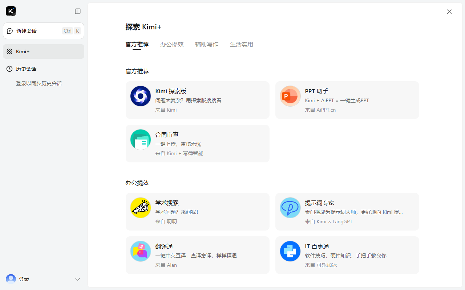
Task: Open the 合同审查 card title
Action: coord(167,135)
